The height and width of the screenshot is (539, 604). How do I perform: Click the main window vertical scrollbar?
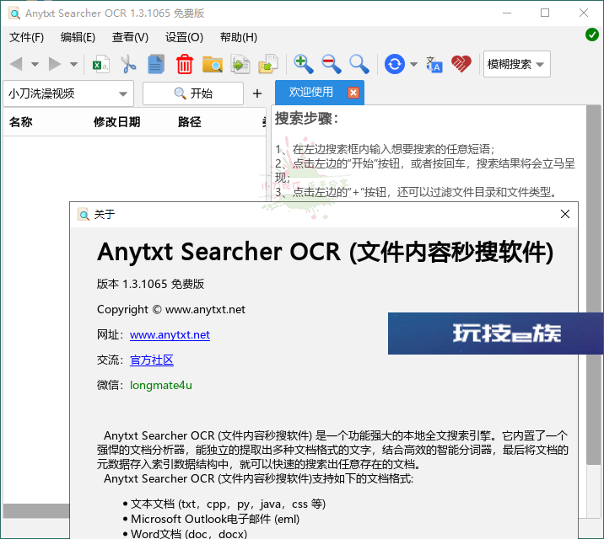coord(594,285)
